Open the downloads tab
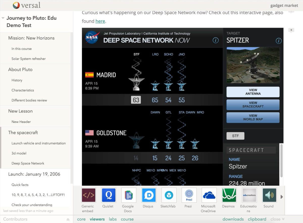This screenshot has width=303, height=223. [233, 219]
